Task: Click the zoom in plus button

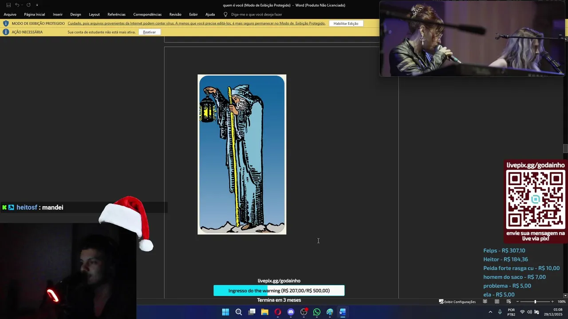Action: [x=552, y=302]
